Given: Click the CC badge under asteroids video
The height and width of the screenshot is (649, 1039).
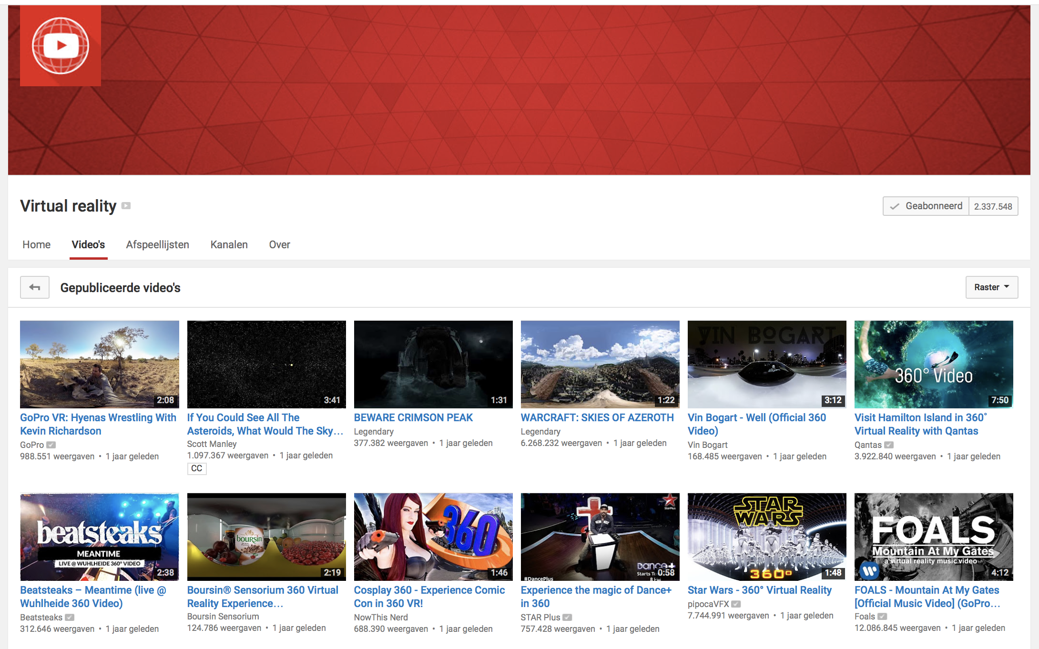Looking at the screenshot, I should [196, 468].
